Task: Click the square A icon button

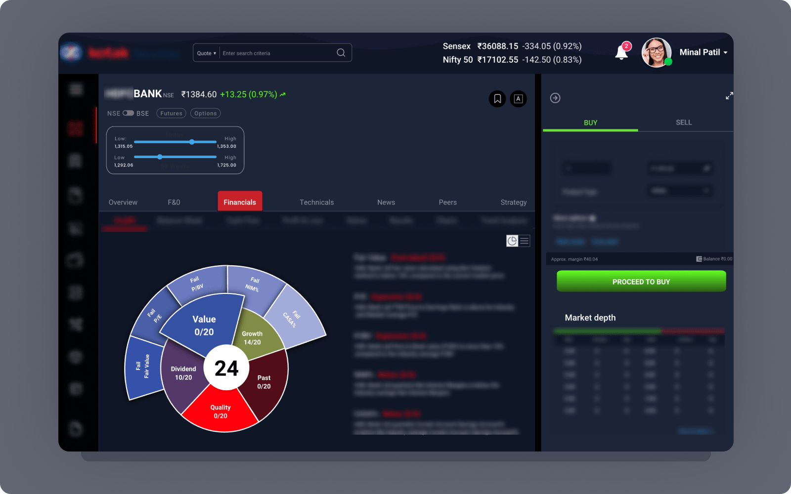Action: [518, 99]
